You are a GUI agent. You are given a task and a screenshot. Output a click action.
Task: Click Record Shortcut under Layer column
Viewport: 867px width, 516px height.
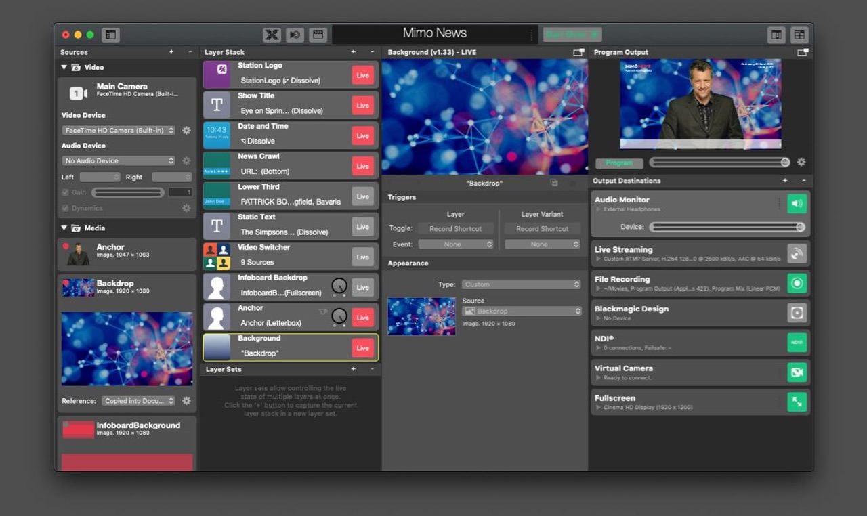(455, 229)
